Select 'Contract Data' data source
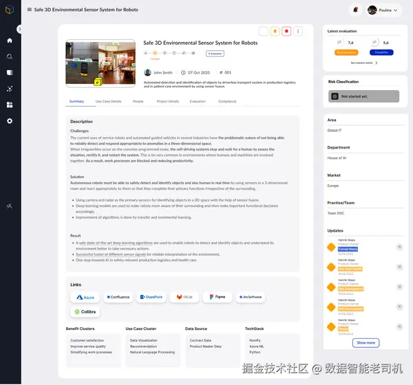This screenshot has height=385, width=413. tap(200, 340)
